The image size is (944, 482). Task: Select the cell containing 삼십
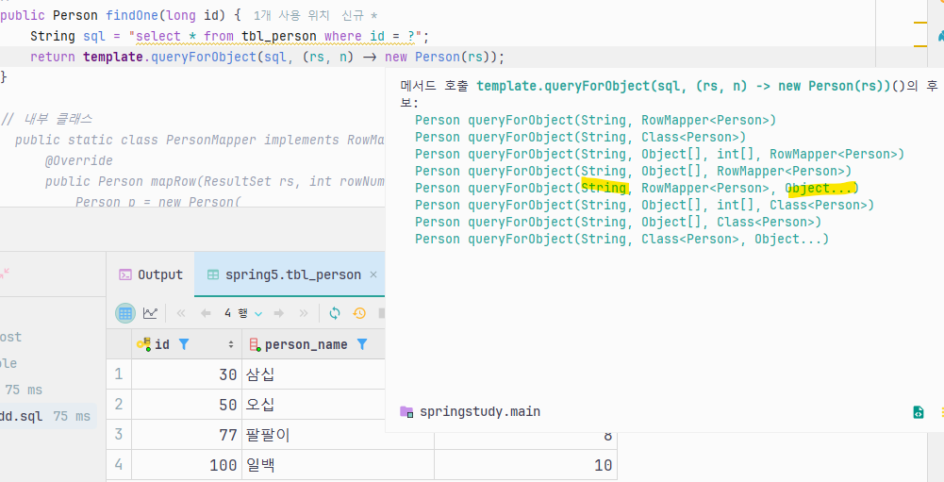pos(313,374)
